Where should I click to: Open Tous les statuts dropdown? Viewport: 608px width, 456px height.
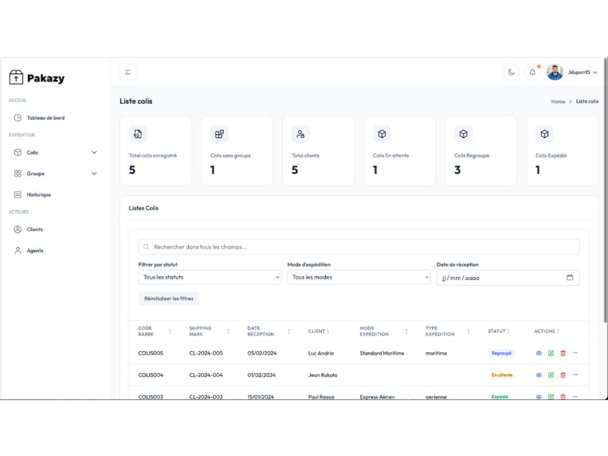tap(209, 277)
